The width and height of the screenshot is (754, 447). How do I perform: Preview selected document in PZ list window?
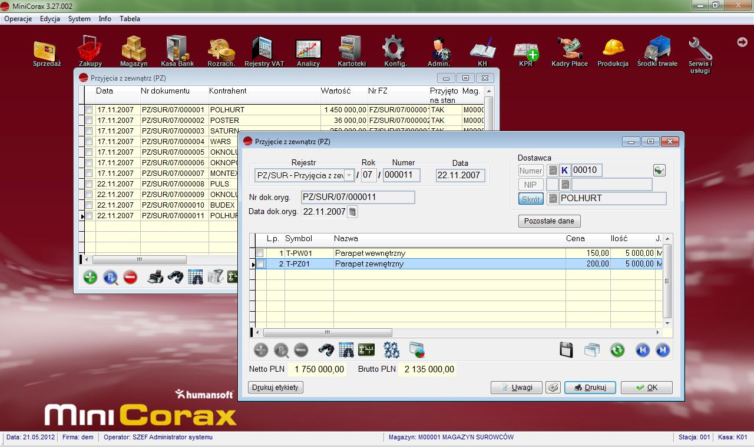click(110, 277)
